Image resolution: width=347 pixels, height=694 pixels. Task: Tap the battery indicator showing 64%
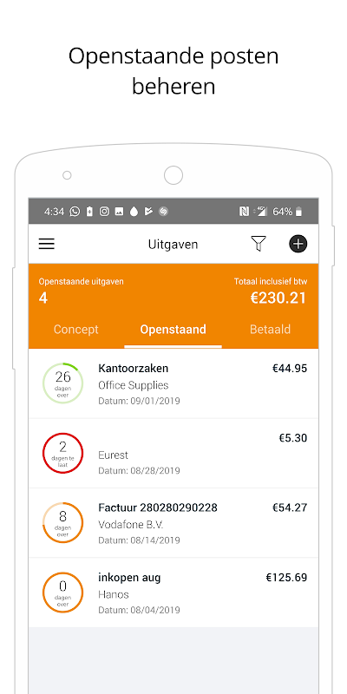[287, 212]
